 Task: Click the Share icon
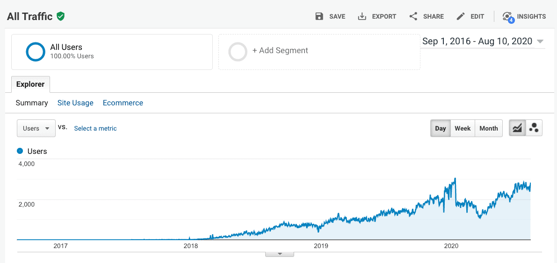point(413,16)
